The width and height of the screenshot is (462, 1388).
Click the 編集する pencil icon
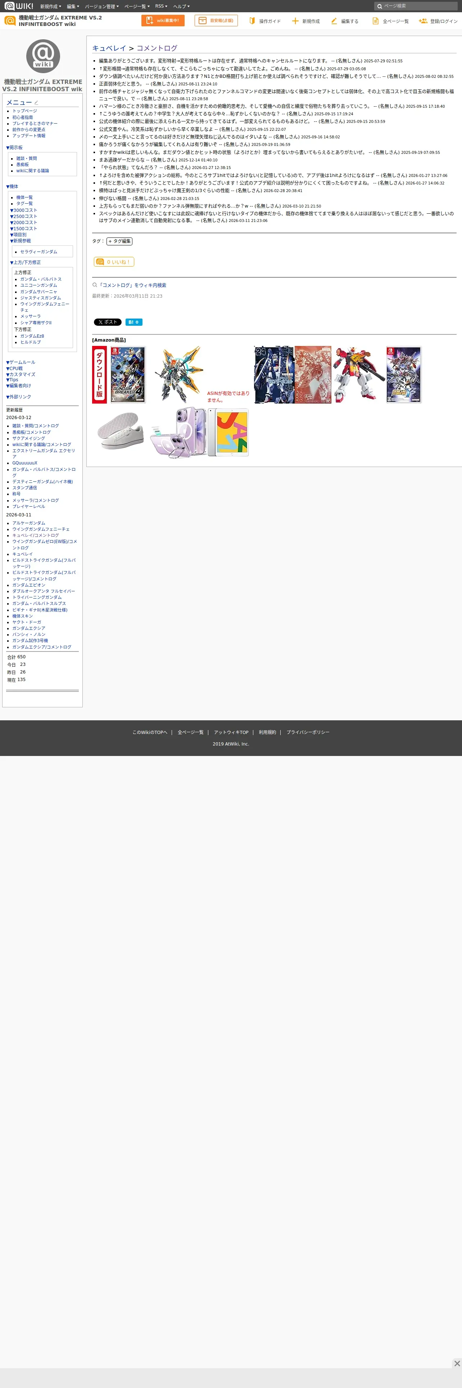point(334,21)
